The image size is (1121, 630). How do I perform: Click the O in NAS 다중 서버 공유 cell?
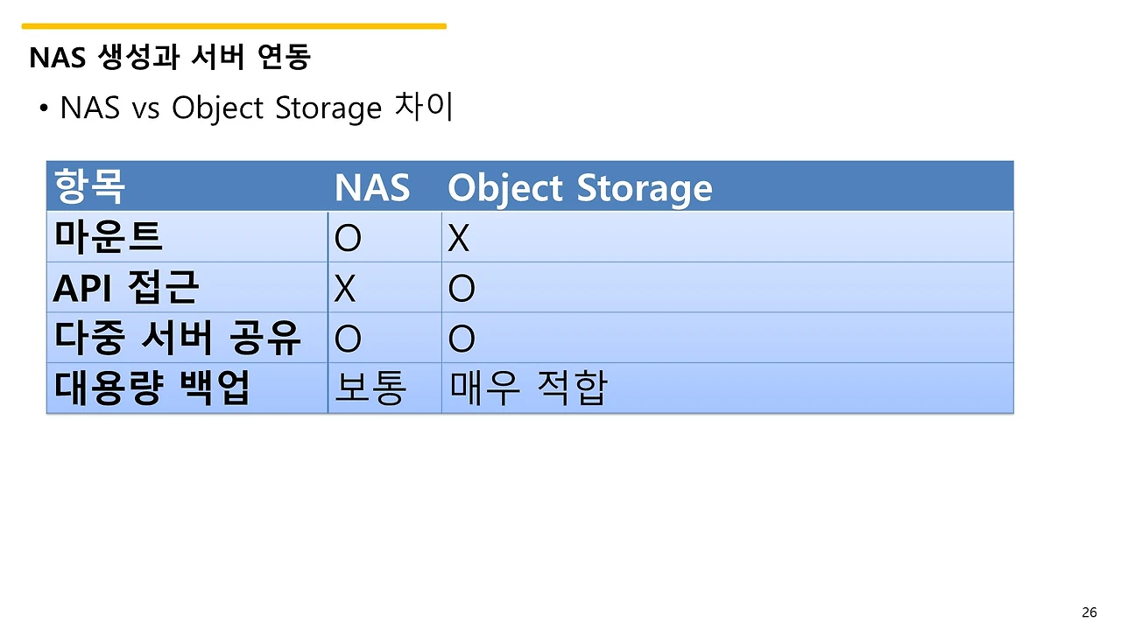pyautogui.click(x=348, y=340)
